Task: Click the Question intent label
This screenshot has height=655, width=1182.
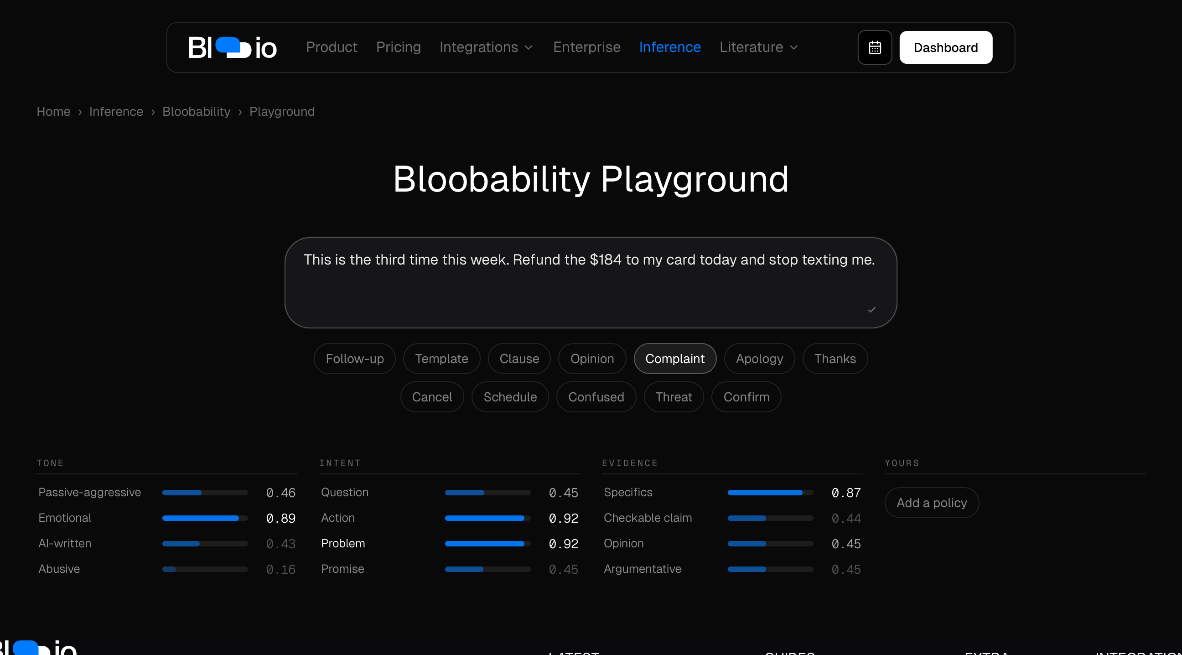Action: click(x=345, y=493)
